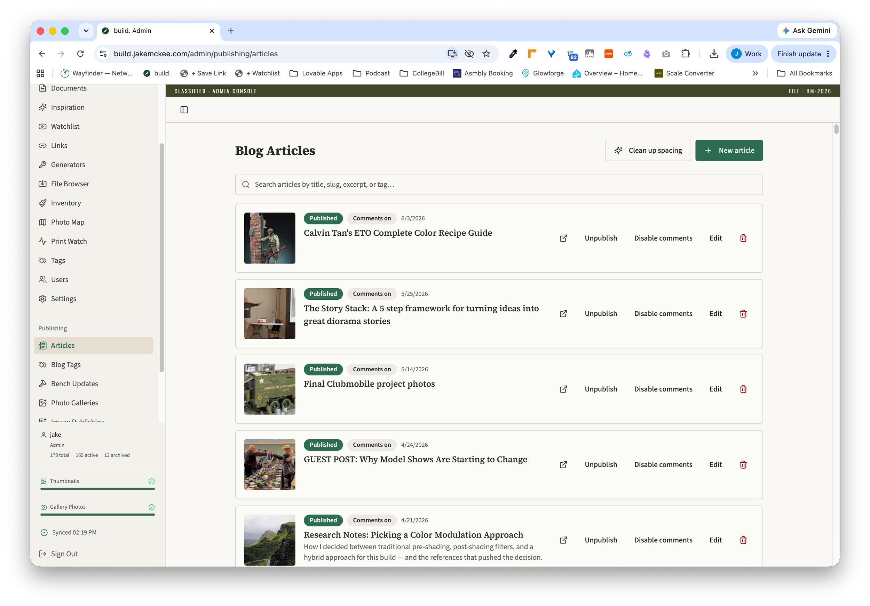Viewport: 870px width, 606px height.
Task: Click the bookmark star icon
Action: [x=486, y=54]
